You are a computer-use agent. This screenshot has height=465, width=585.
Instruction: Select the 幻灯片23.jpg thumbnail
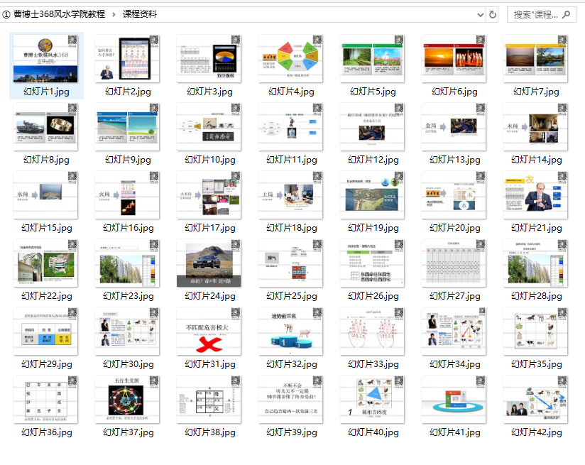click(x=127, y=263)
